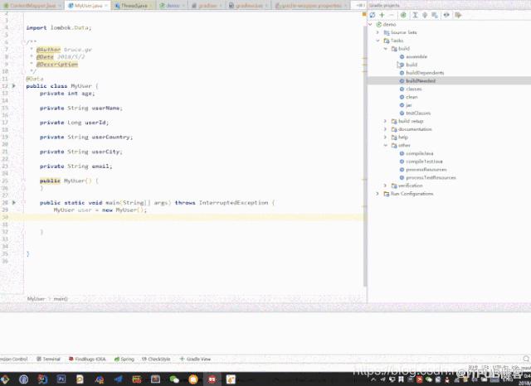Switch to the Thread.java tab
Screen dimensions: 531x386
pyautogui.click(x=133, y=6)
